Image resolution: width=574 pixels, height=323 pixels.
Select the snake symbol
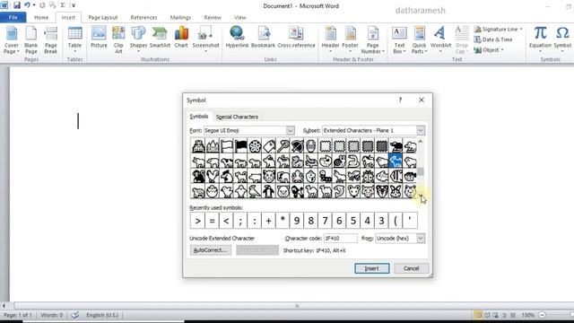click(353, 161)
